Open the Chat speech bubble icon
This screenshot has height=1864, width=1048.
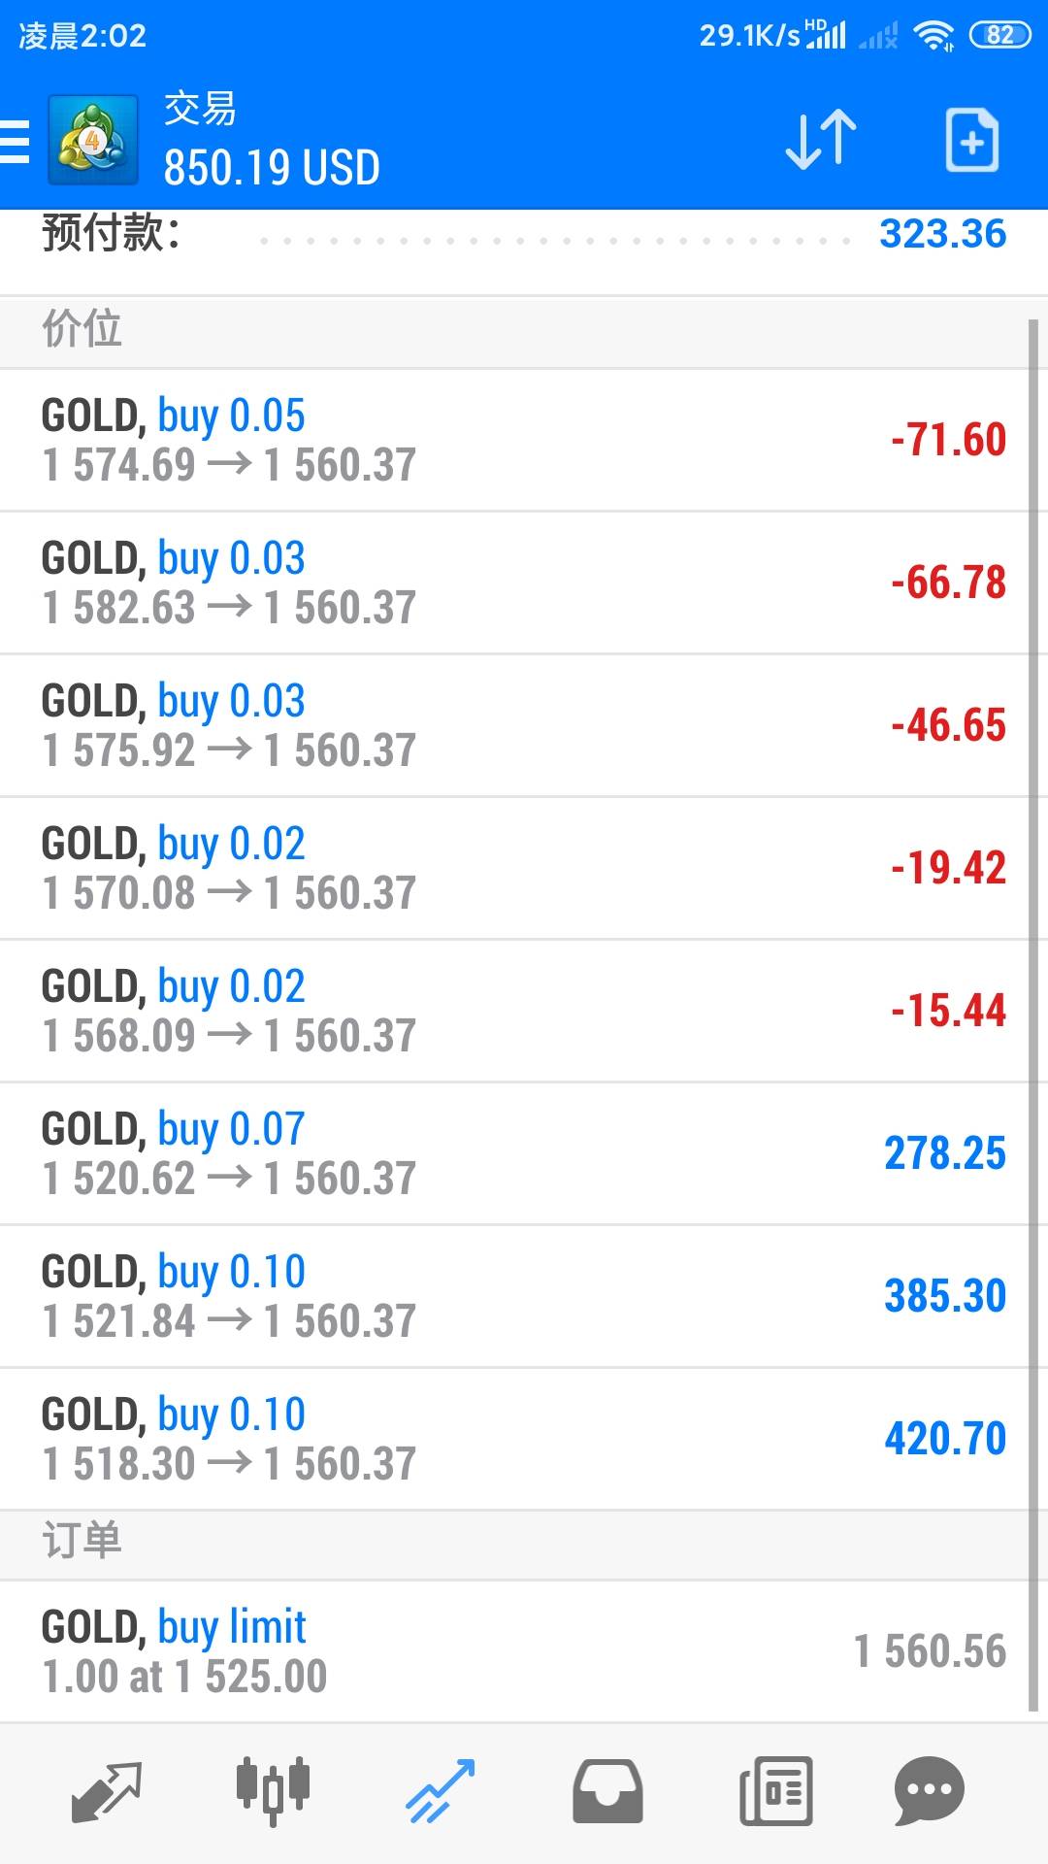click(x=929, y=1790)
